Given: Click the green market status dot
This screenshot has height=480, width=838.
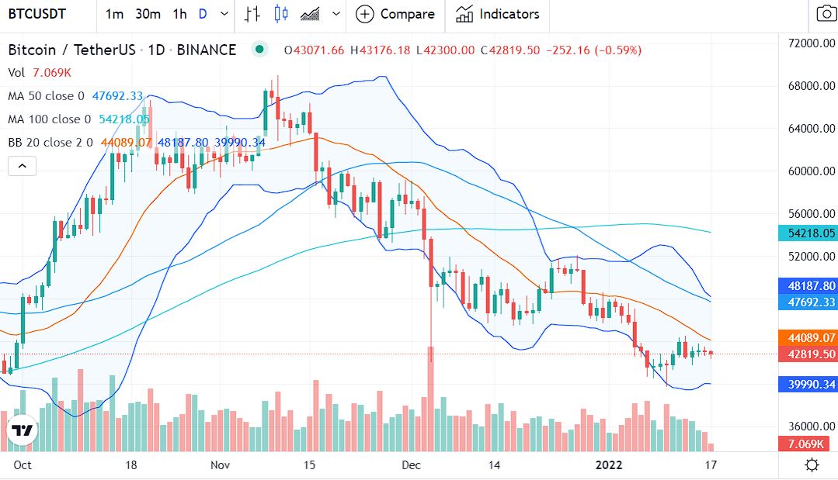Looking at the screenshot, I should pyautogui.click(x=259, y=50).
